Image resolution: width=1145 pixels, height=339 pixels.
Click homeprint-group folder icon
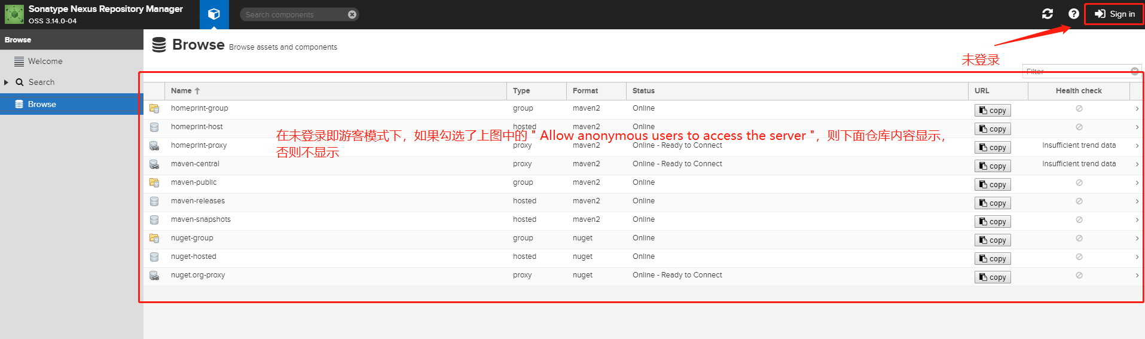tap(154, 109)
